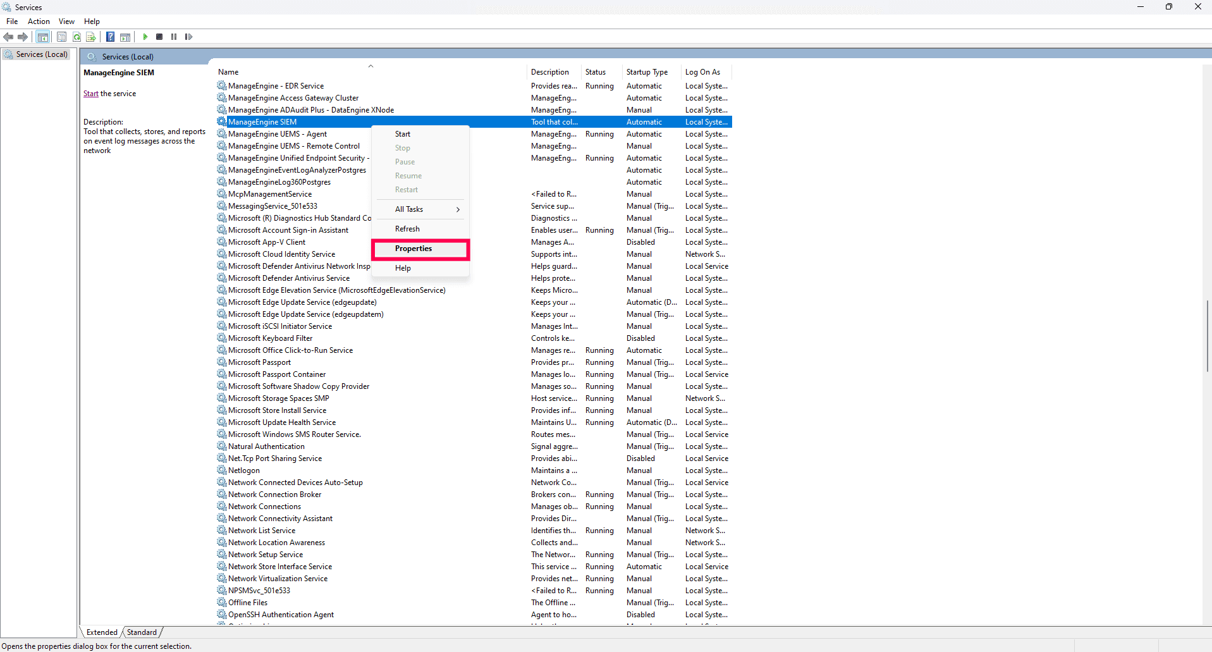Screen dimensions: 1212x652
Task: Click the gear icon beside Network Setup Service
Action: [222, 554]
